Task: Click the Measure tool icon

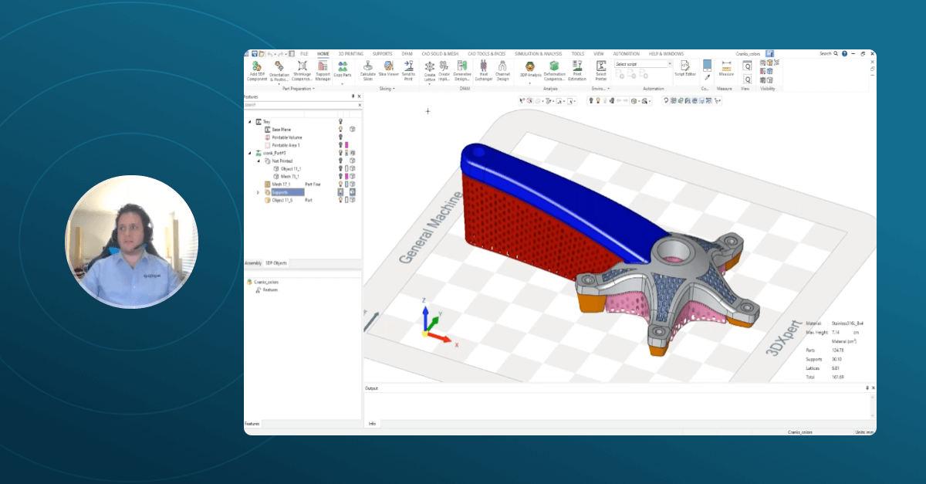Action: [x=726, y=68]
